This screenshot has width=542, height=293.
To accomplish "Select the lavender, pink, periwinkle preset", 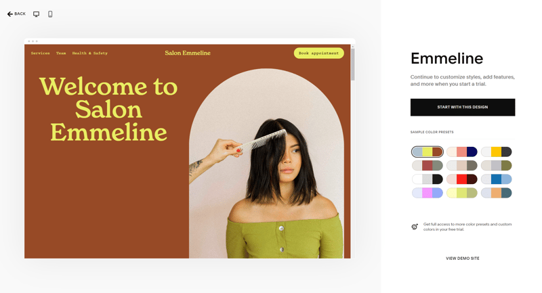I will point(428,193).
